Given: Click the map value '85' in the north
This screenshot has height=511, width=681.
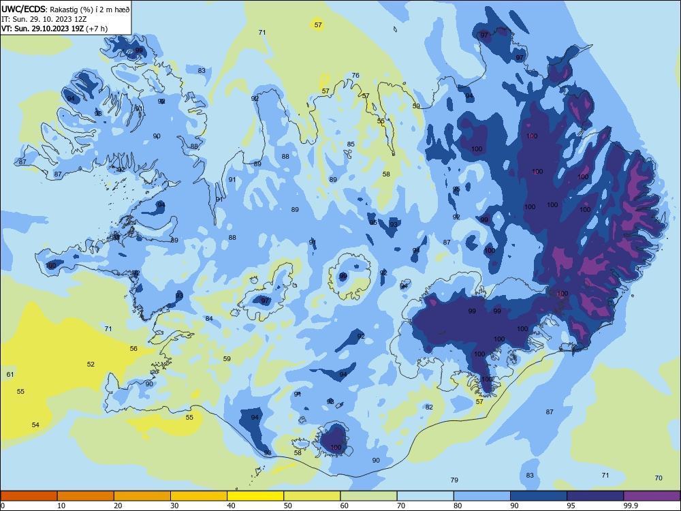Looking at the screenshot, I should (x=351, y=144).
